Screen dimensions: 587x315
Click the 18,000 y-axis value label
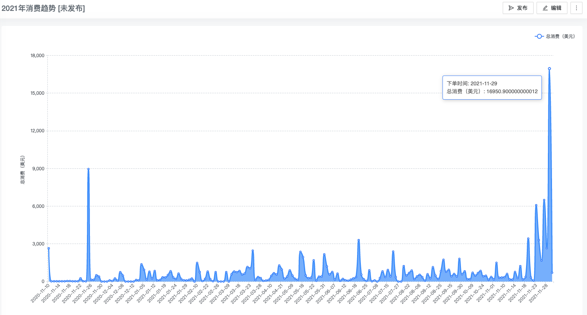(x=37, y=56)
